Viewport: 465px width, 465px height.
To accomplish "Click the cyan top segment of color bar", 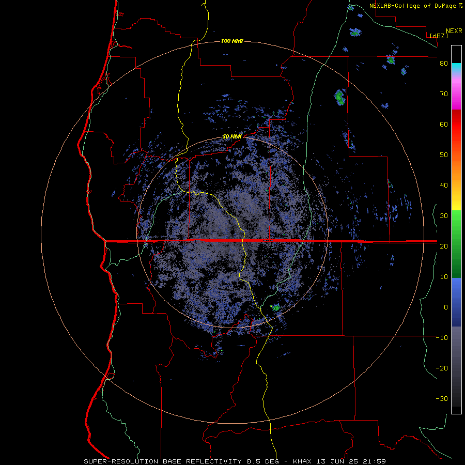I will pos(456,67).
